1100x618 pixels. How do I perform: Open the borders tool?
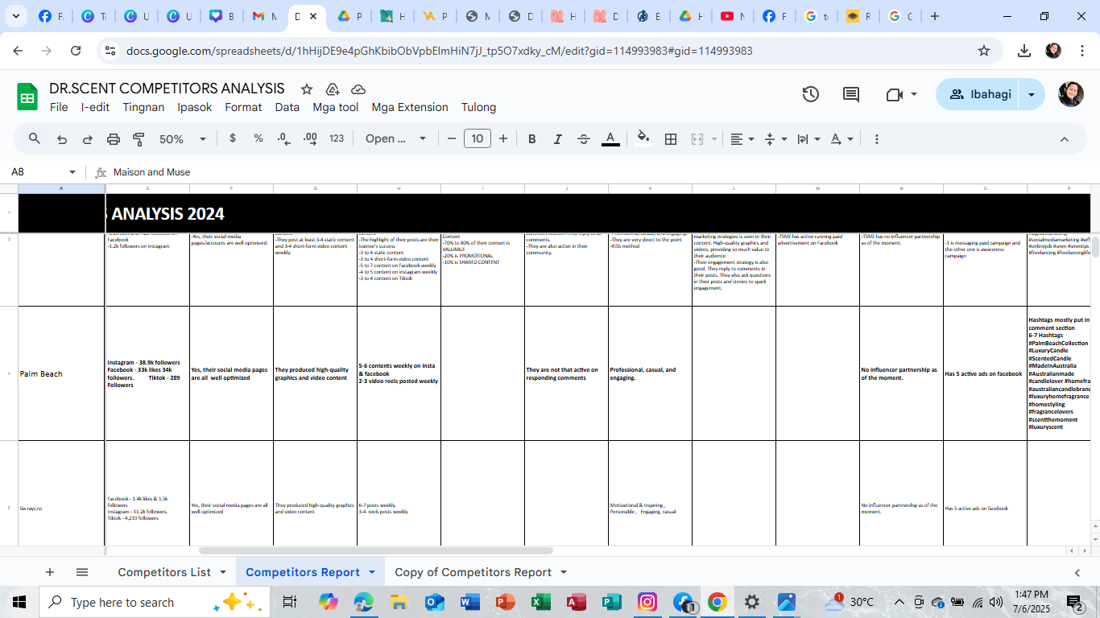pos(671,138)
